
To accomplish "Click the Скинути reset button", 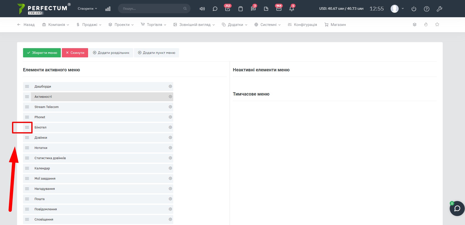I will point(75,53).
